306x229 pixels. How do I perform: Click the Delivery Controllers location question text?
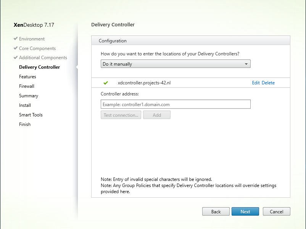click(x=170, y=54)
